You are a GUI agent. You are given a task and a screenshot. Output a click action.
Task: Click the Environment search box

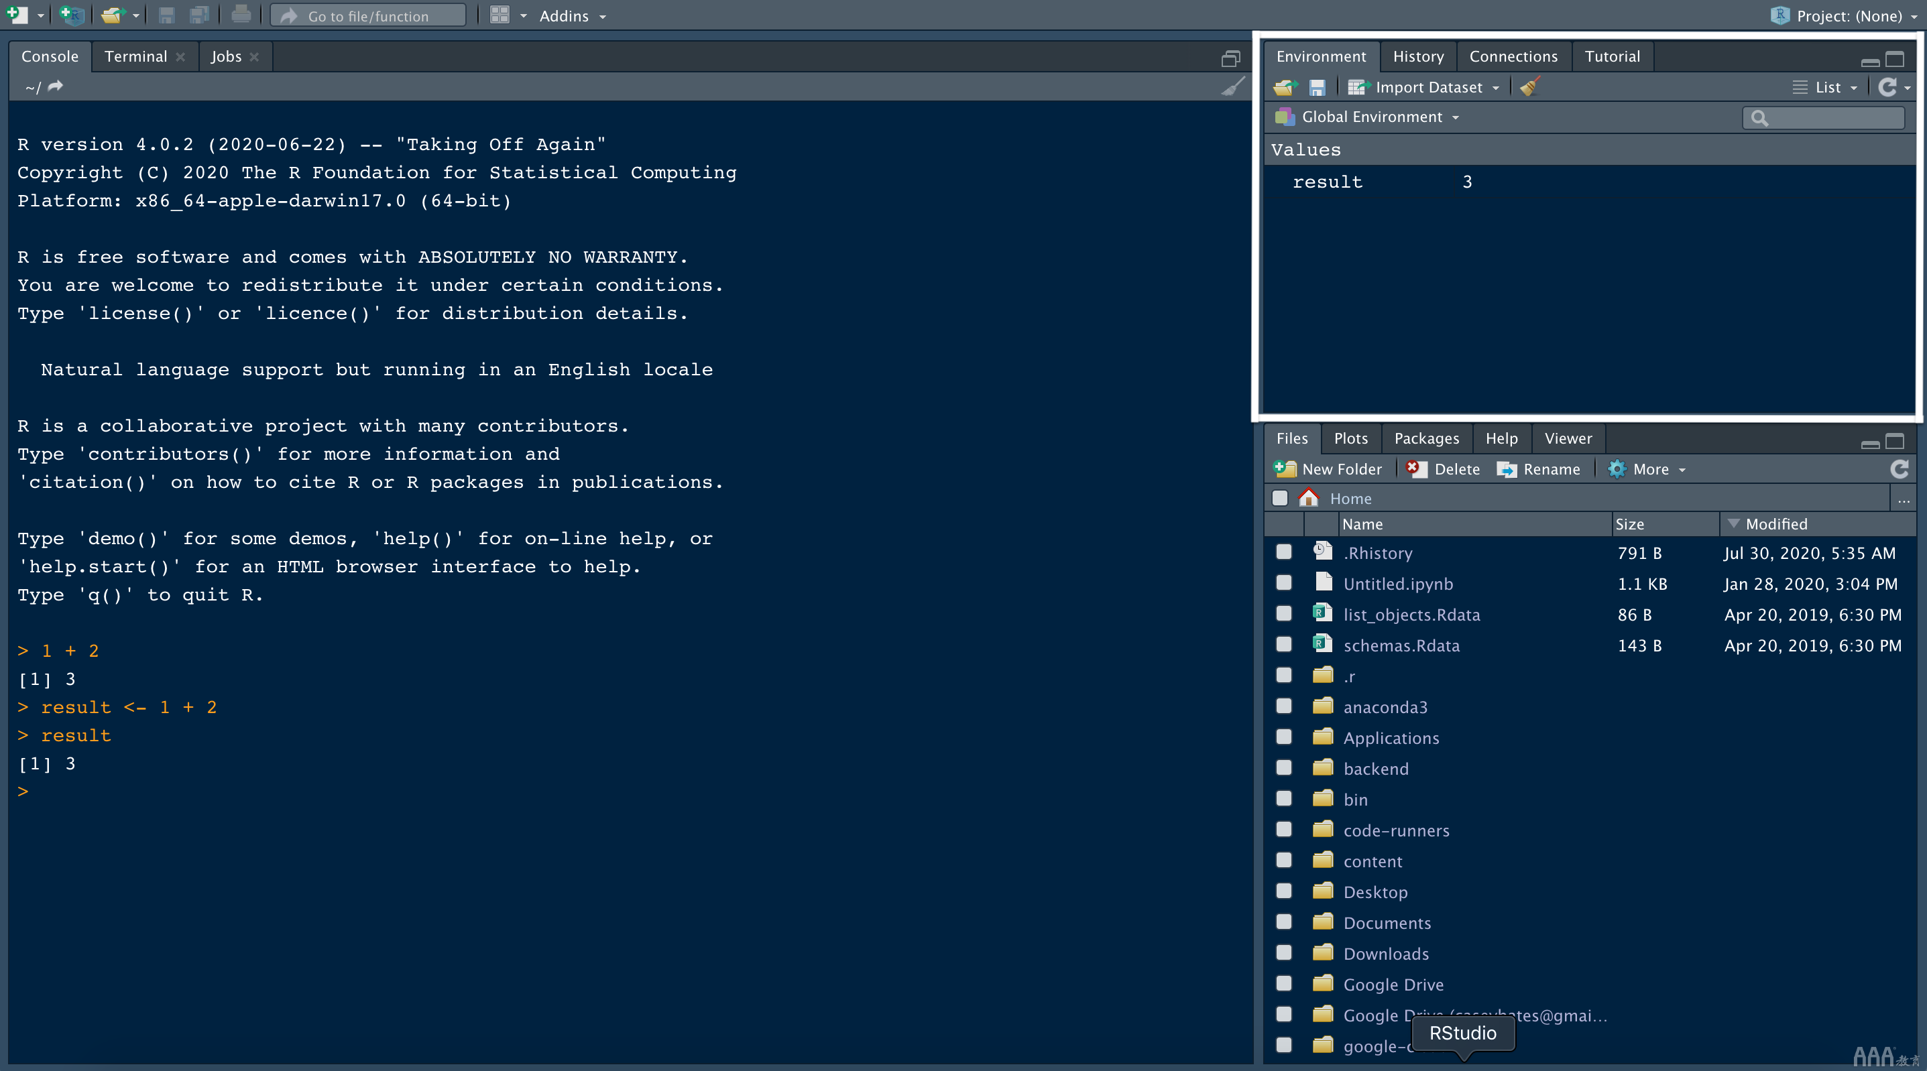tap(1823, 117)
